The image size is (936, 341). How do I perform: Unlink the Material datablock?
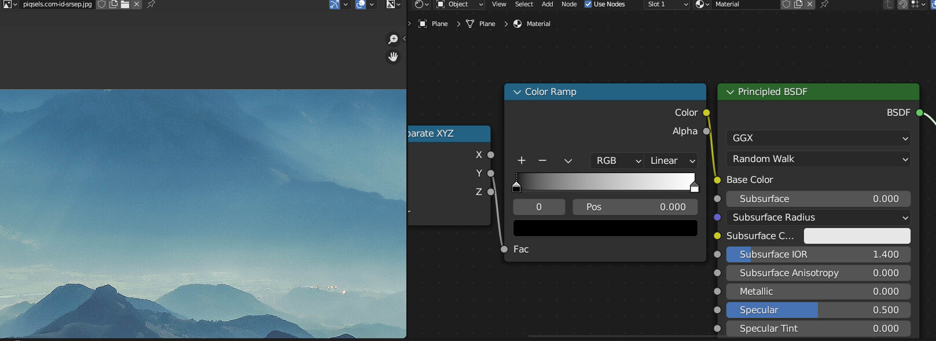point(810,4)
